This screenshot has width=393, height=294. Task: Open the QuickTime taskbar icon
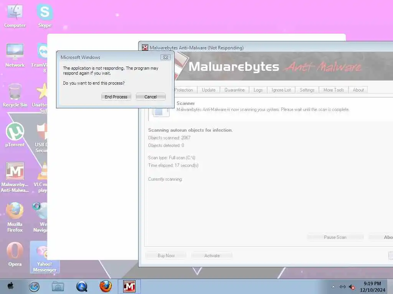(82, 286)
